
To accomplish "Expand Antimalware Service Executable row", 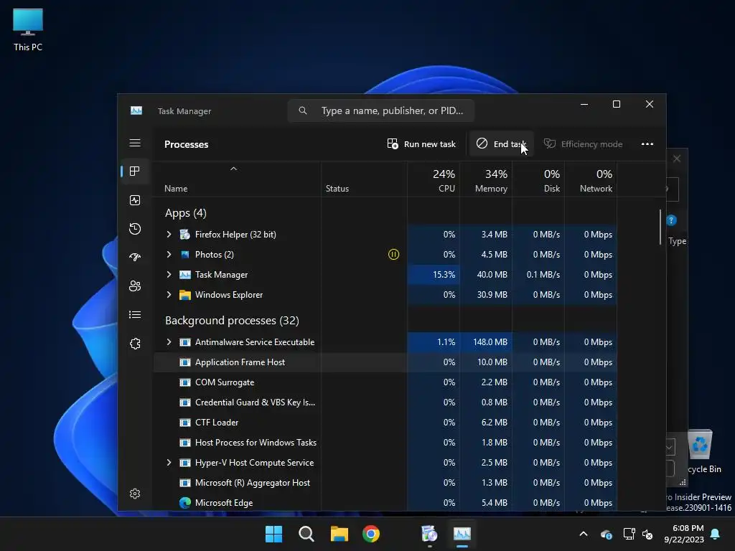I will (x=169, y=342).
